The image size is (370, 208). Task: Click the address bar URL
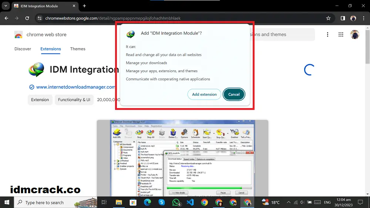coord(113,18)
